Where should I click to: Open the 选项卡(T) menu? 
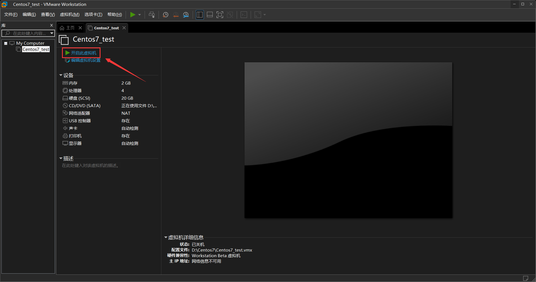93,15
